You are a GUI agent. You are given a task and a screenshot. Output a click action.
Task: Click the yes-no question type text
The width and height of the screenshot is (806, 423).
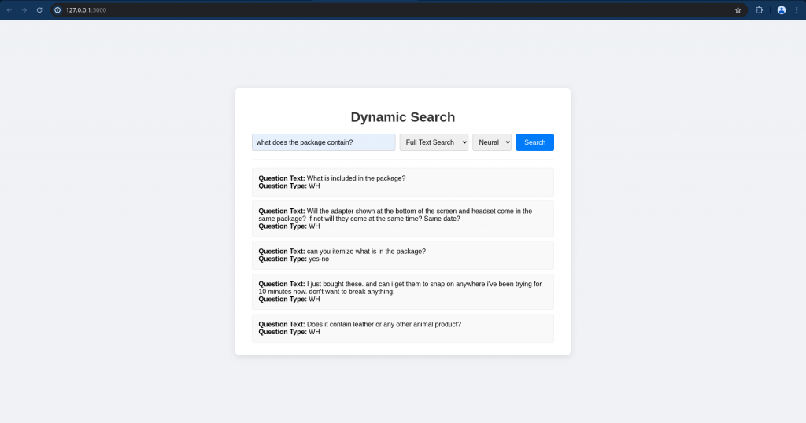(319, 259)
